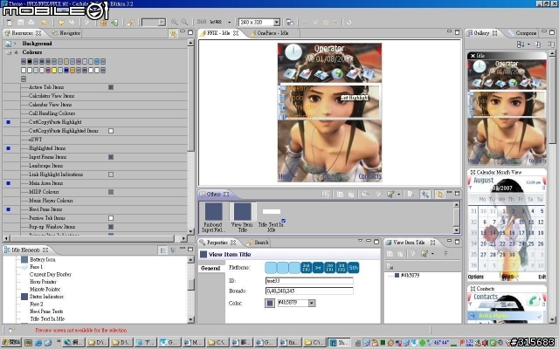Click the edit icon in View Item Title panel
Viewport: 559px width, 349px height.
tap(424, 254)
